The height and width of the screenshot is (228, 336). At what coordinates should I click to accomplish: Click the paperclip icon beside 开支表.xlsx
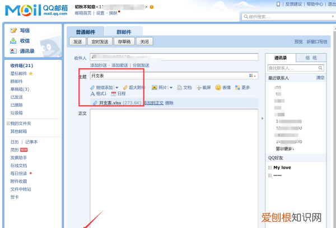tap(95, 103)
